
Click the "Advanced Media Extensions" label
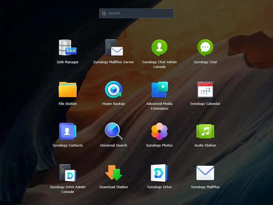coord(159,106)
